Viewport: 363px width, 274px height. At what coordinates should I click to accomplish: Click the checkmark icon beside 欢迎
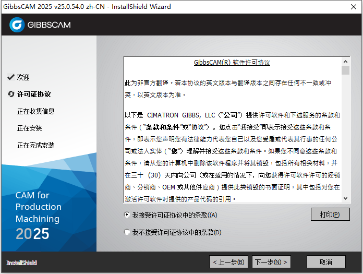(11, 77)
